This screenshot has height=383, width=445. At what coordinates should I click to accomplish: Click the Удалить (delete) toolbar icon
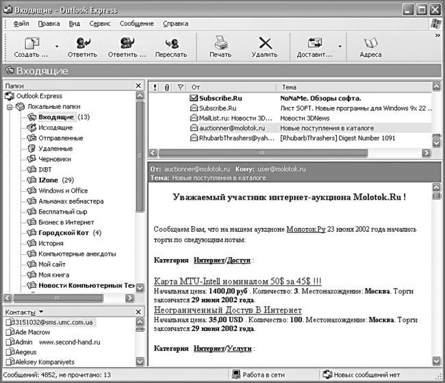(x=264, y=44)
